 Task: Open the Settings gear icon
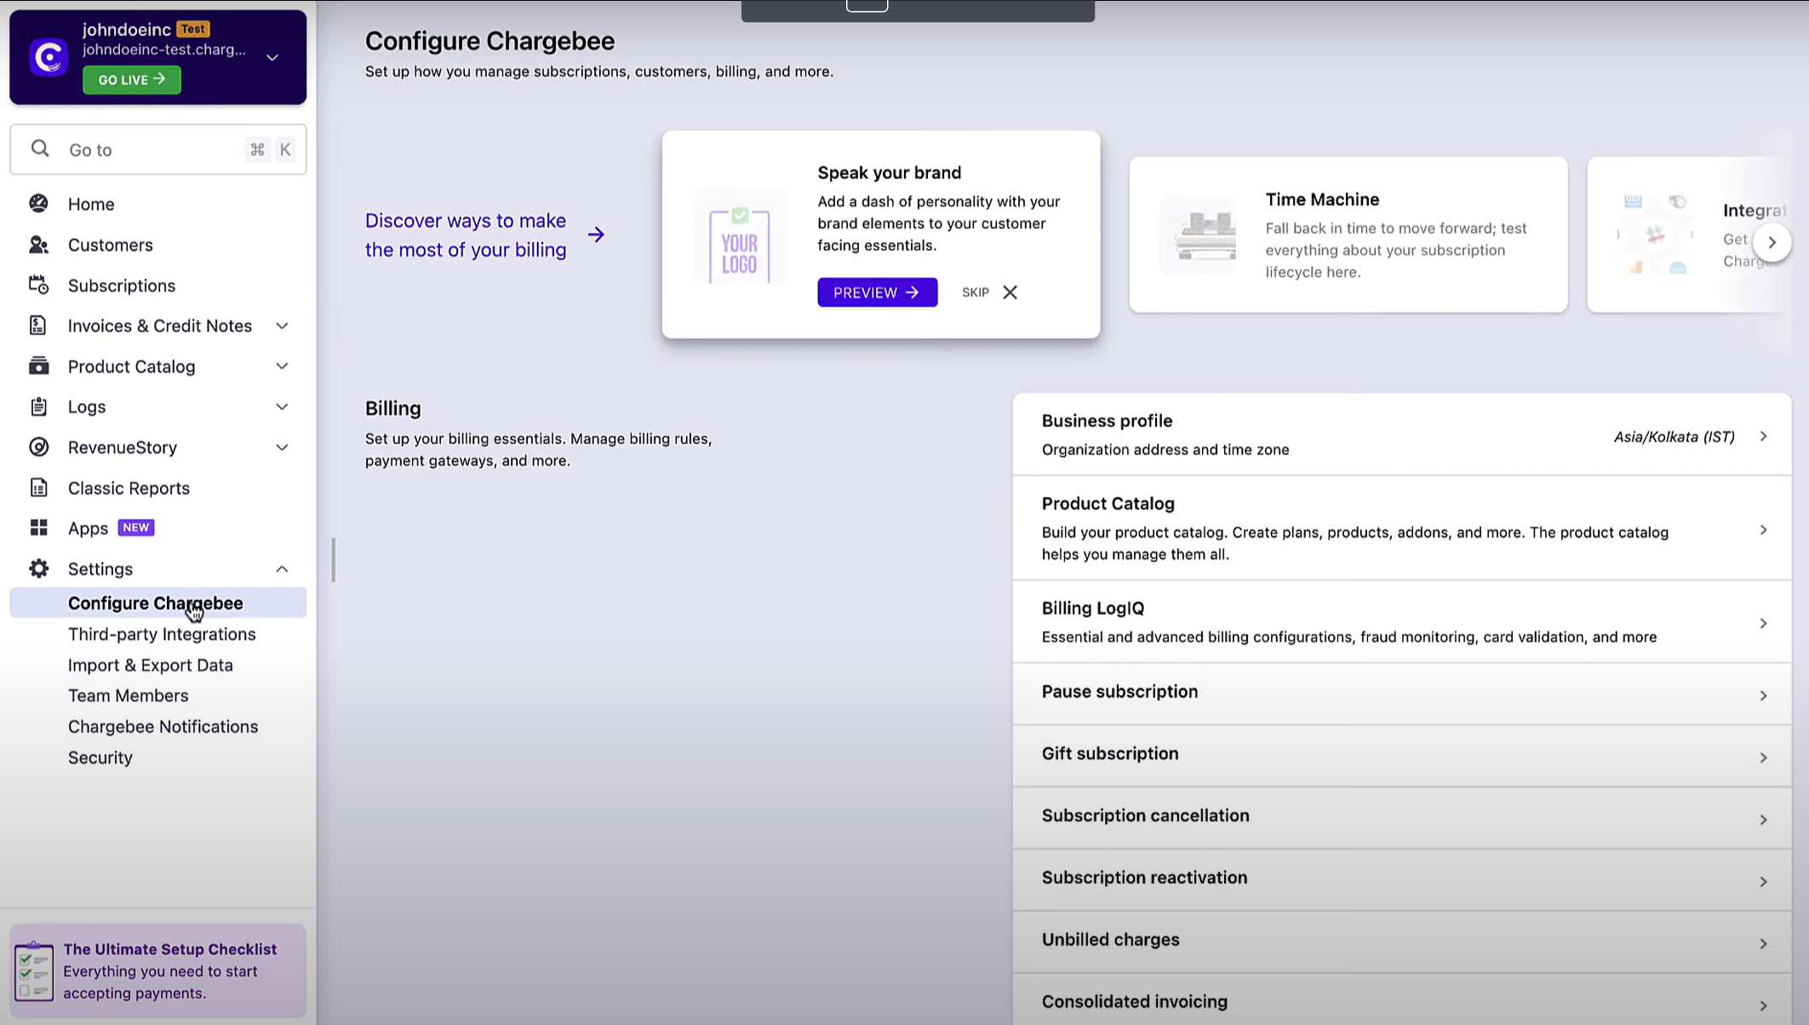[38, 568]
